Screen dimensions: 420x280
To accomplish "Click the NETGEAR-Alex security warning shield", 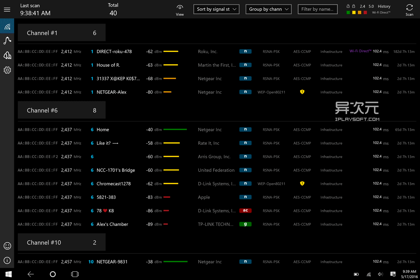I will (x=302, y=92).
